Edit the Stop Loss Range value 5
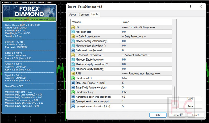The image size is (209, 123). (x=147, y=83)
